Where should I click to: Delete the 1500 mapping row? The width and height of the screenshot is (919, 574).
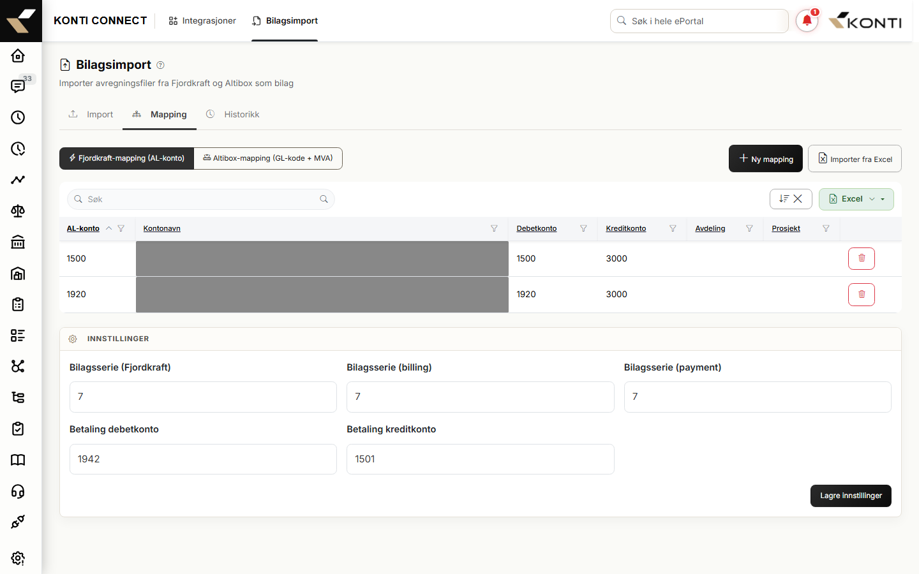(862, 258)
